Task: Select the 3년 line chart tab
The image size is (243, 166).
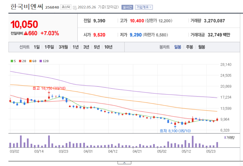Action: pos(86,47)
